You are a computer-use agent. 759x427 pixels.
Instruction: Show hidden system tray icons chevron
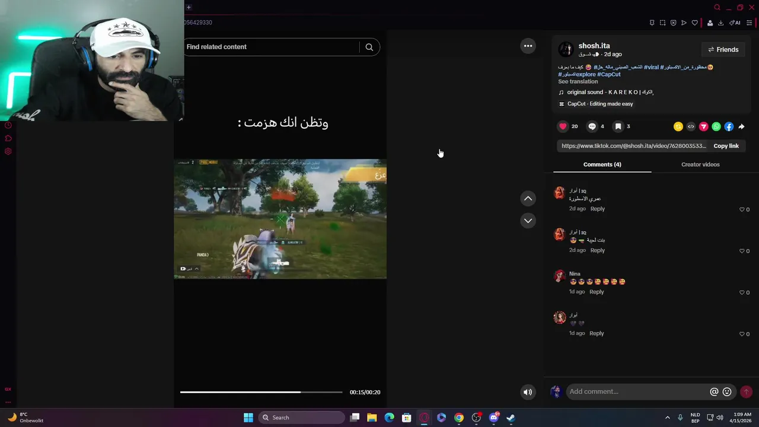(x=667, y=418)
